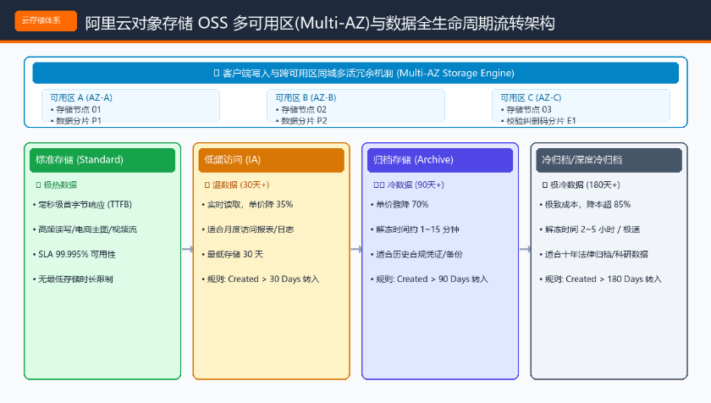
Task: Click the gray 冷归档/深度冷归档 header
Action: (x=609, y=160)
